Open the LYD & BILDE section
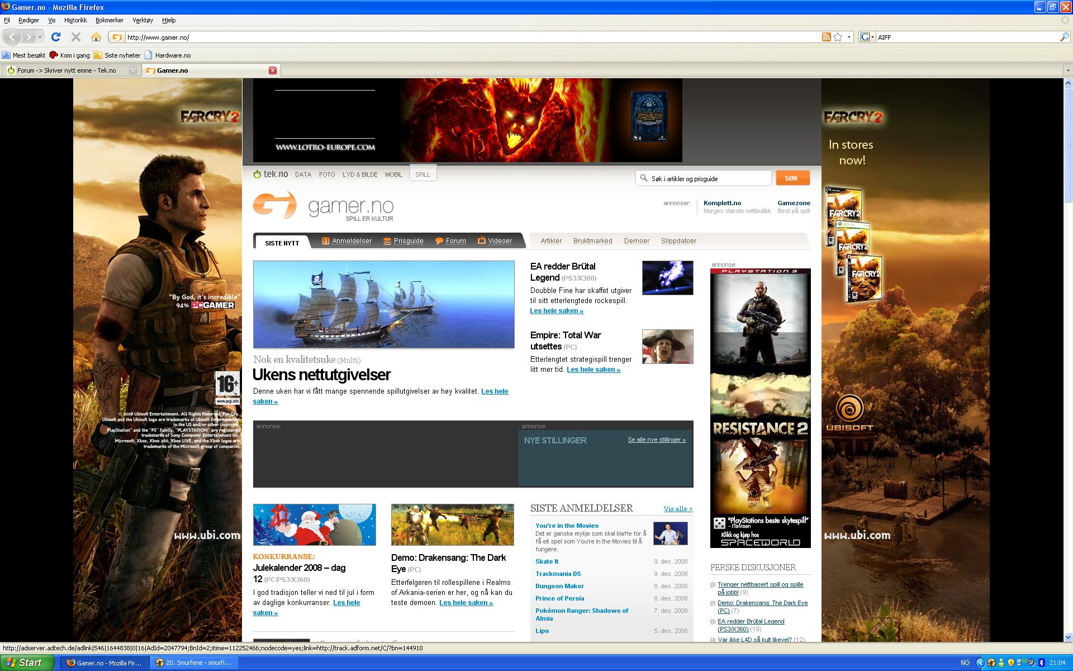1073x671 pixels. (360, 174)
